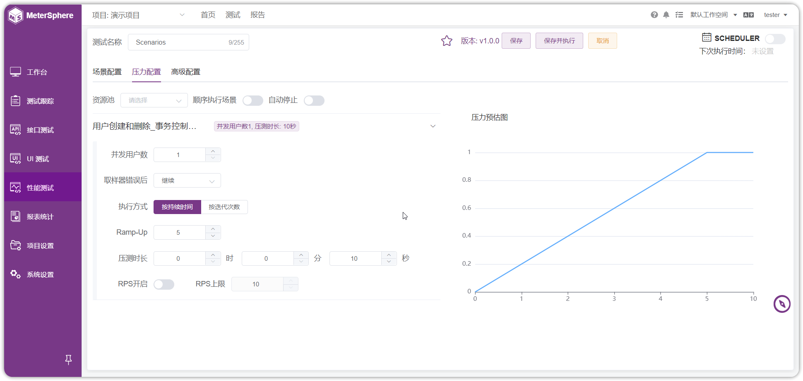
Task: Open the 工作台 workbench sidebar icon
Action: [16, 72]
